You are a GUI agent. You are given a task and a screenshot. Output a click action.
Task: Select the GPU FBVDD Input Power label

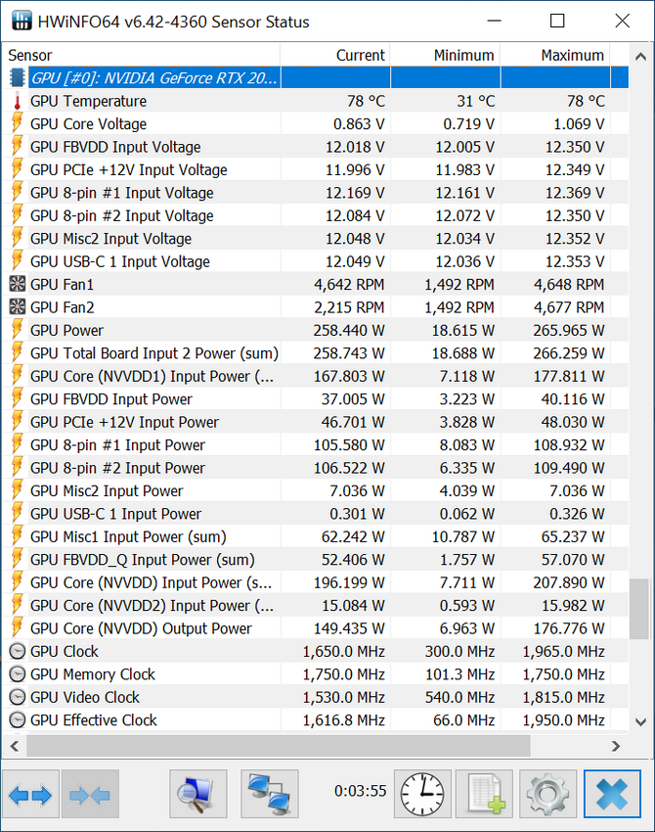click(111, 399)
